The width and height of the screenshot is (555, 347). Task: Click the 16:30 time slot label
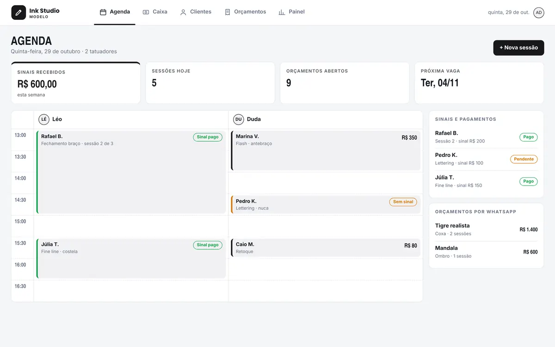(x=20, y=286)
